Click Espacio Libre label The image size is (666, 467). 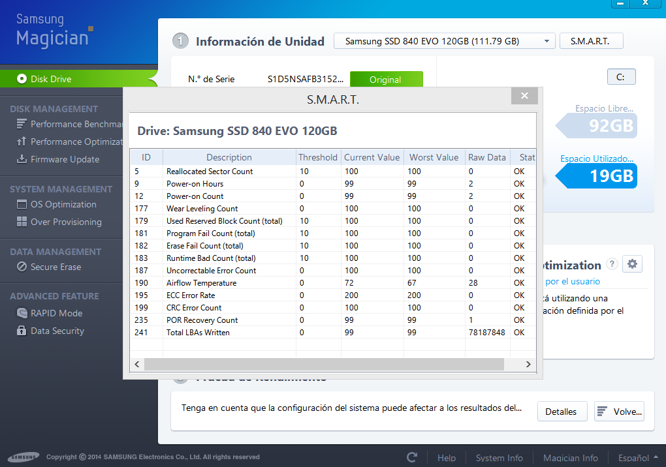[x=604, y=108]
